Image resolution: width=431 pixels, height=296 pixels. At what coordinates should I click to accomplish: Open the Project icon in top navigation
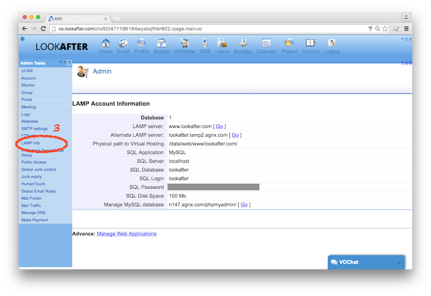point(289,43)
